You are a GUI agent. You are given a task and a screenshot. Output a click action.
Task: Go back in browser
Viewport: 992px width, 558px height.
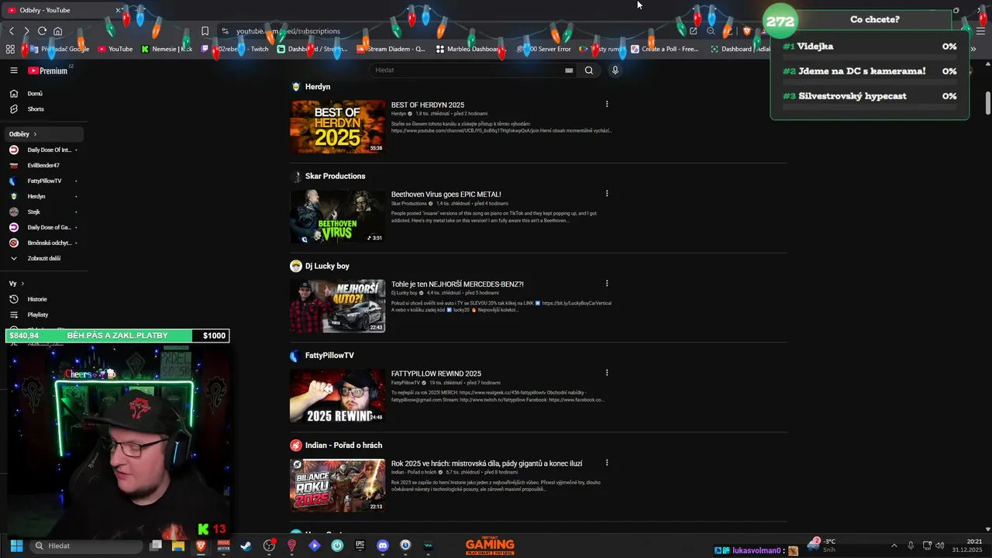12,31
